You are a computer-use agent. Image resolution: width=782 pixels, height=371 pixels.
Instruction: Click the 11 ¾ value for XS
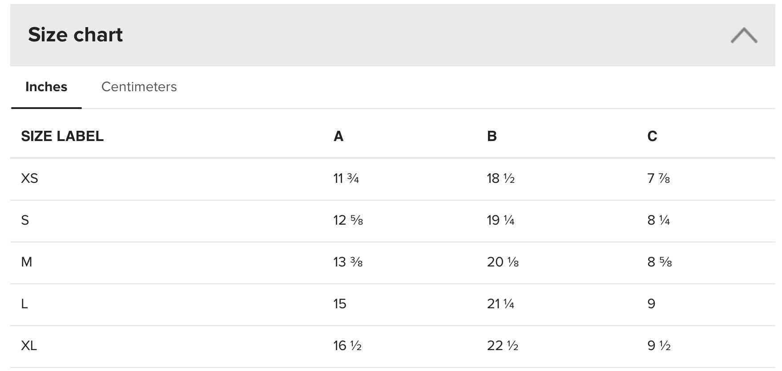pos(346,178)
